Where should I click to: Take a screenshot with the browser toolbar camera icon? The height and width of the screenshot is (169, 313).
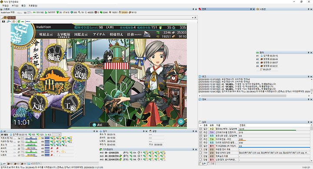(x=3, y=21)
